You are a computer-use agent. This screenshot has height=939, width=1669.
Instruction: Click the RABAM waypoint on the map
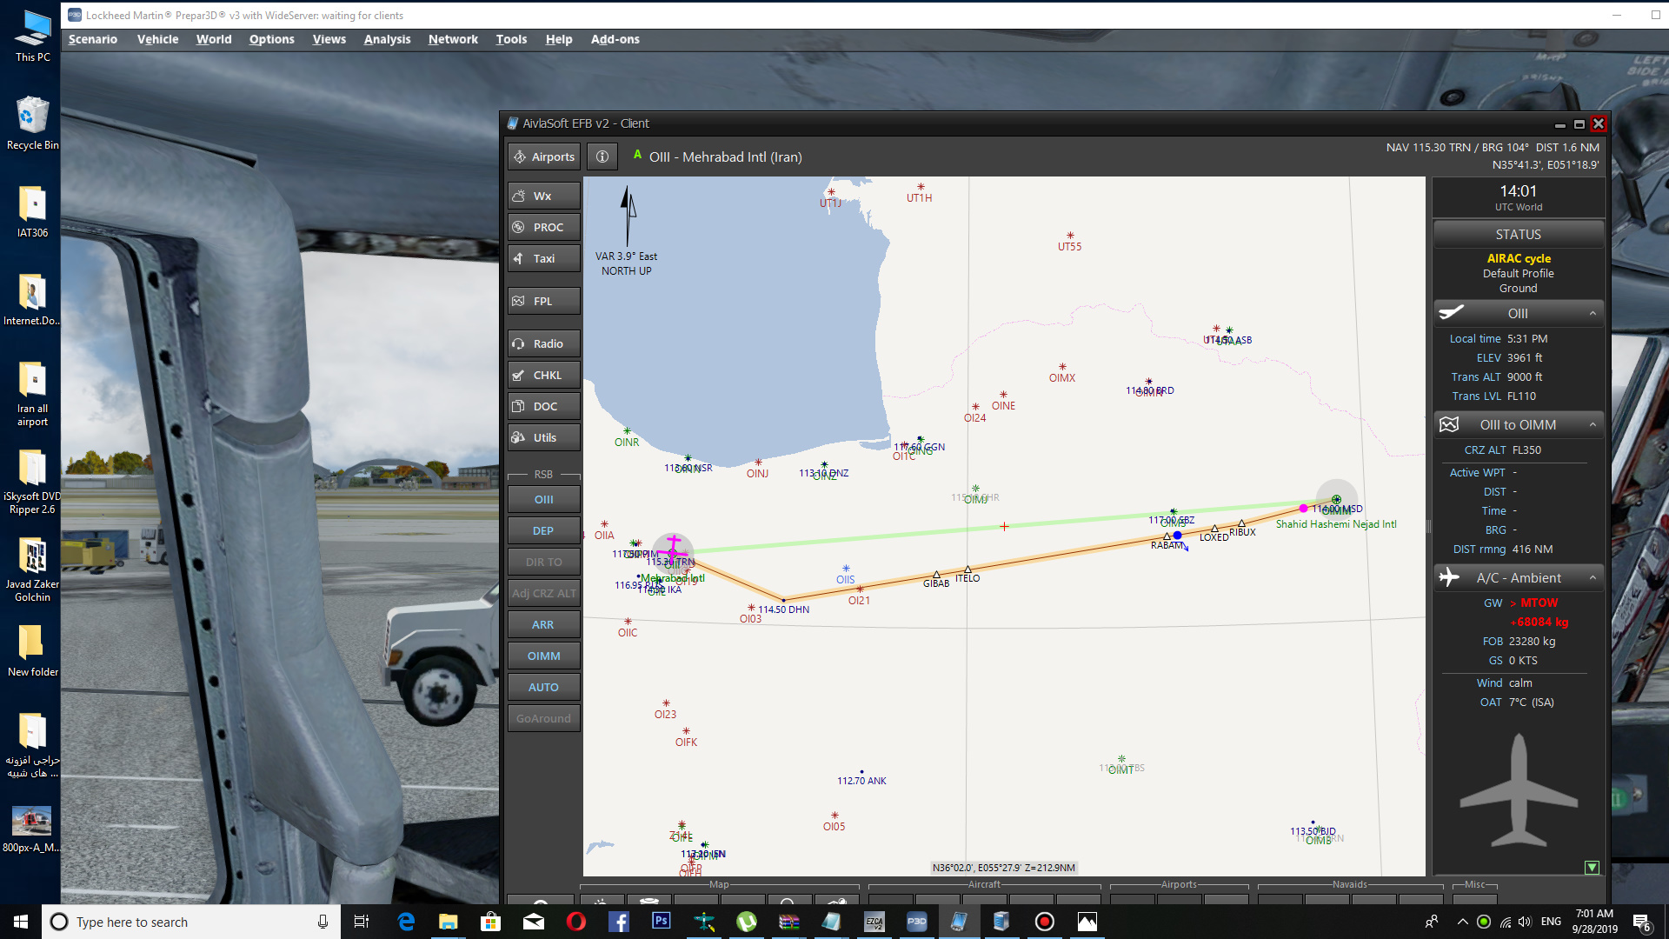coord(1167,537)
